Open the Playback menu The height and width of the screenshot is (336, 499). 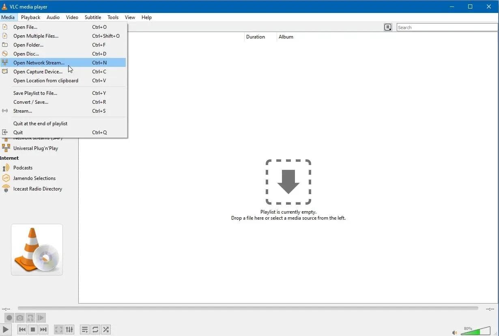30,17
